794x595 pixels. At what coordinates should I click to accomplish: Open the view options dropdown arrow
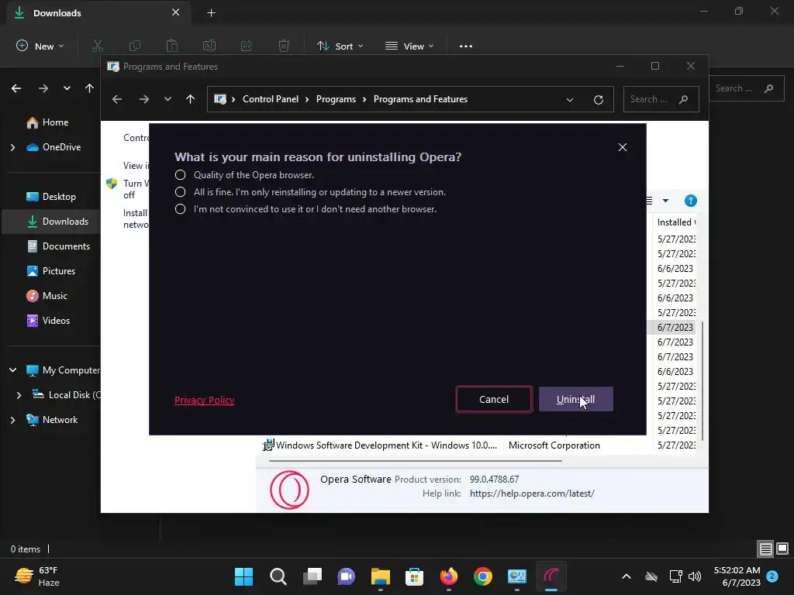tap(665, 201)
